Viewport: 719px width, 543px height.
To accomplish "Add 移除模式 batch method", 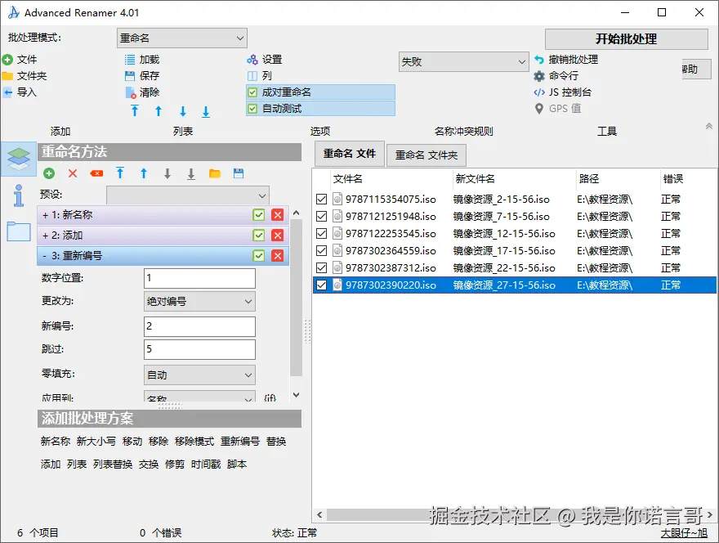I will click(194, 442).
